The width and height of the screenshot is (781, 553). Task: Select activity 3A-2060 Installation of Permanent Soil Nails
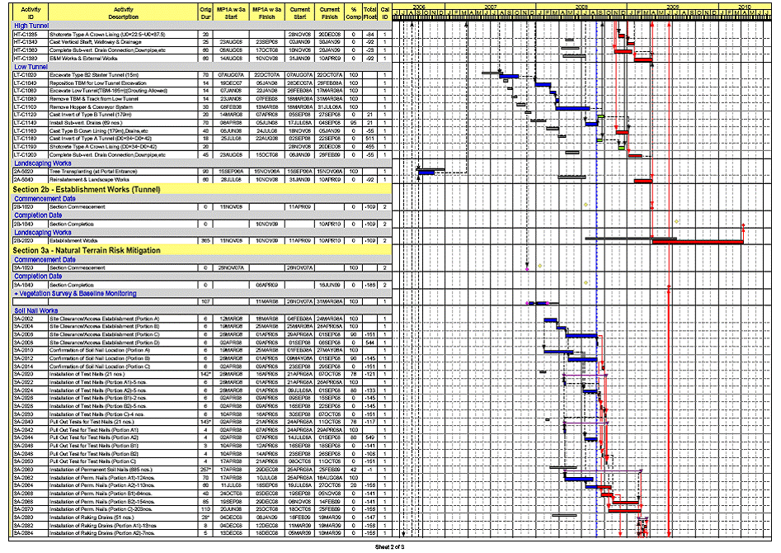pyautogui.click(x=124, y=470)
